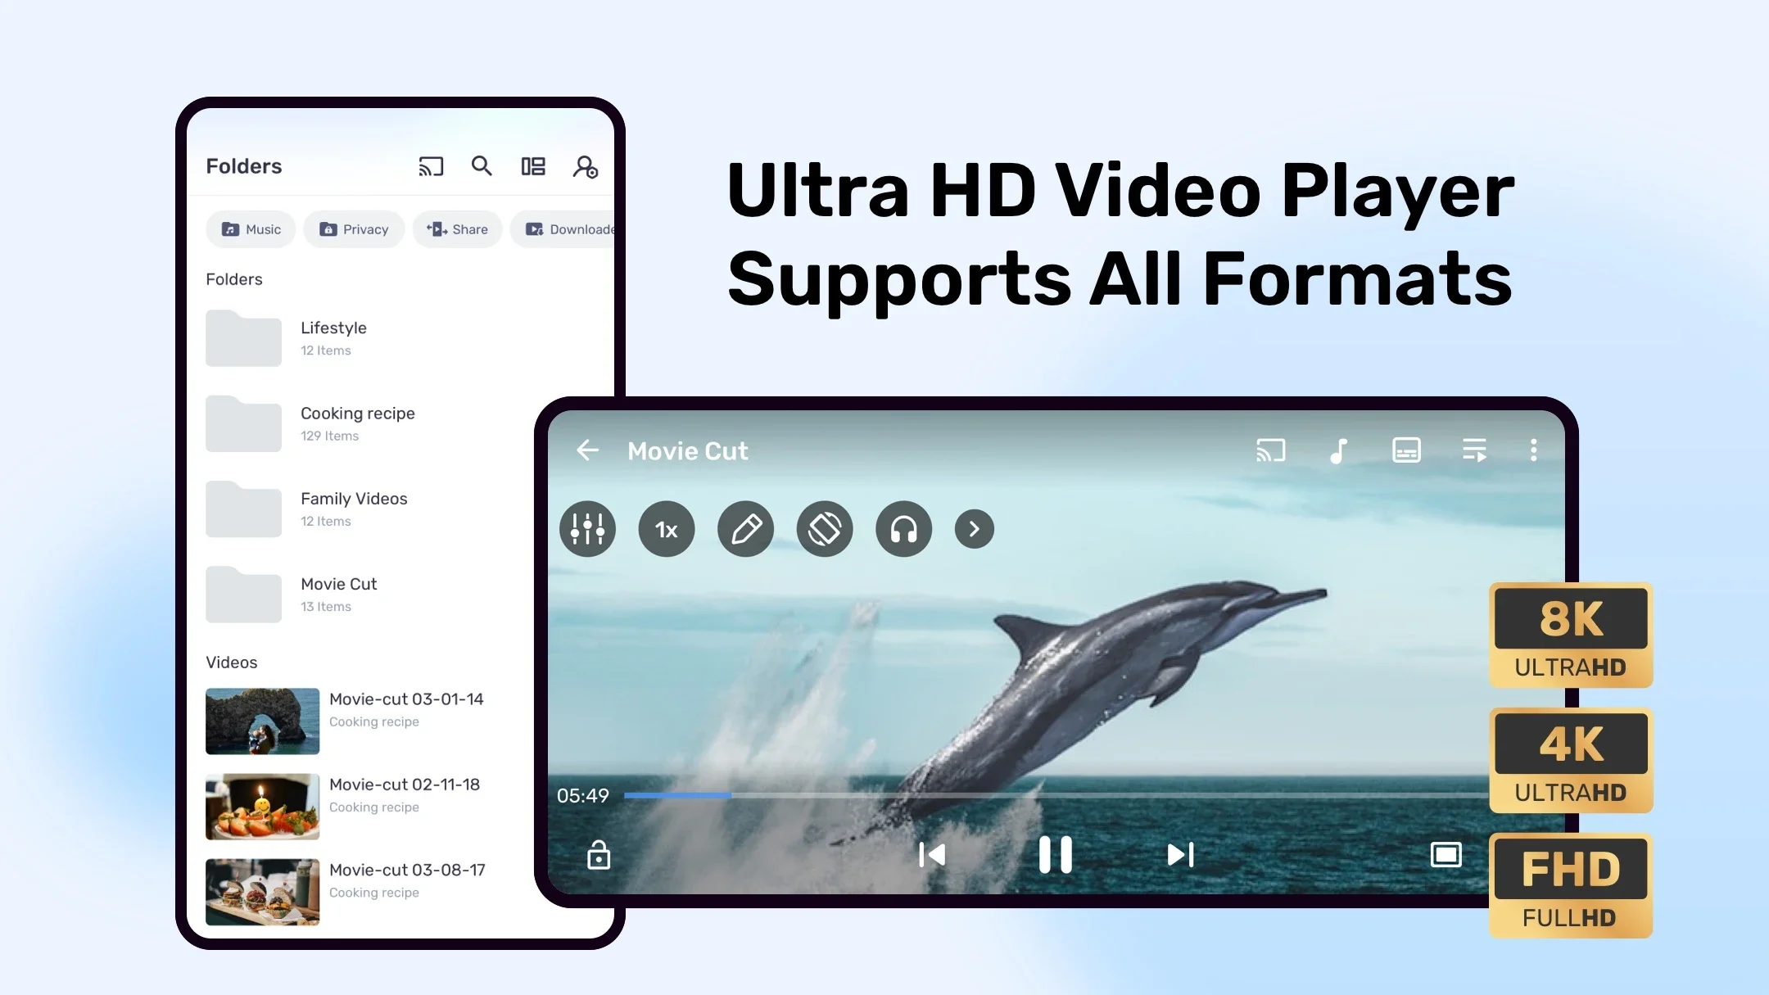Click the more options overflow menu icon

click(1535, 450)
